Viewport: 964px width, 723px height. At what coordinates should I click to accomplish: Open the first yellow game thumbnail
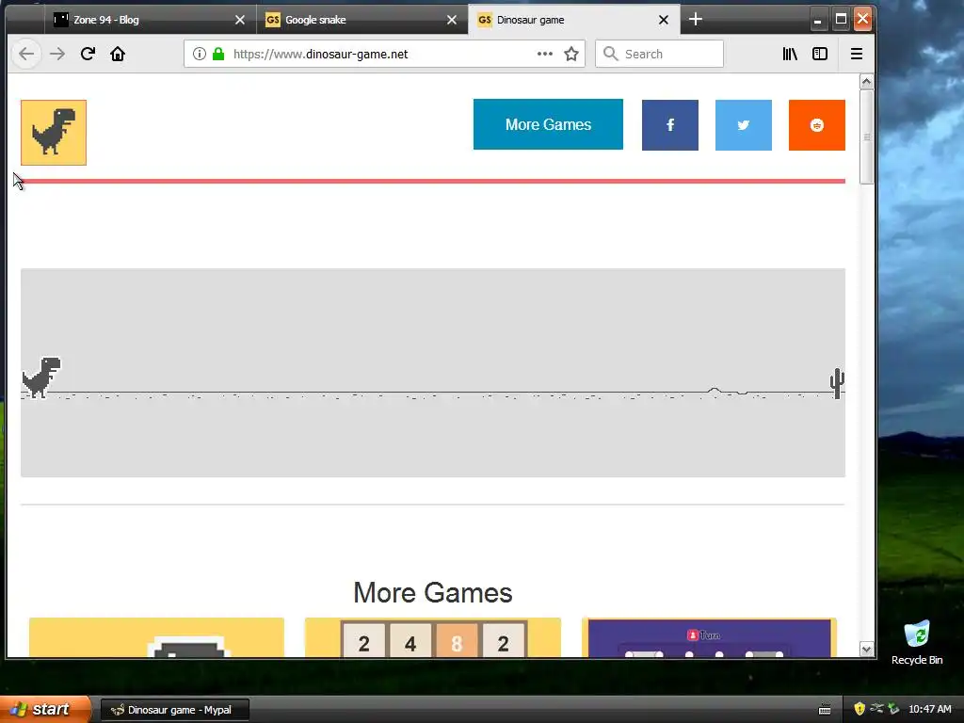pos(157,637)
